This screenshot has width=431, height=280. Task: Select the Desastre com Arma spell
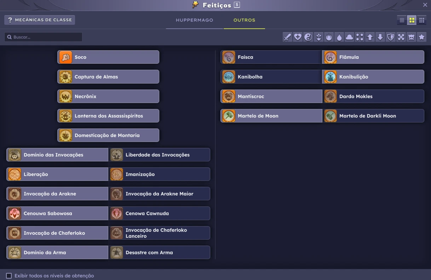(159, 252)
